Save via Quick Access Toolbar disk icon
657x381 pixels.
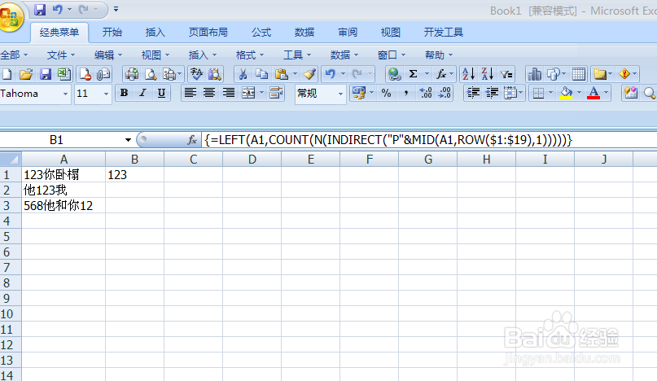point(40,9)
